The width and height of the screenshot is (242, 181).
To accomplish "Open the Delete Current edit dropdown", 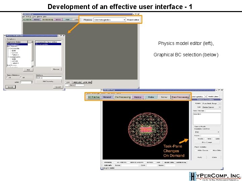I will [x=211, y=107].
